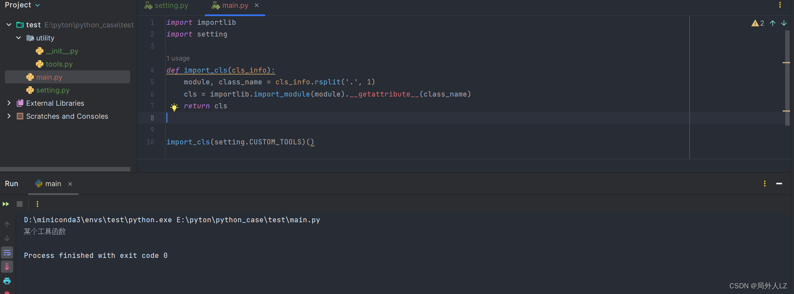Open tools.py in project tree

[x=59, y=64]
